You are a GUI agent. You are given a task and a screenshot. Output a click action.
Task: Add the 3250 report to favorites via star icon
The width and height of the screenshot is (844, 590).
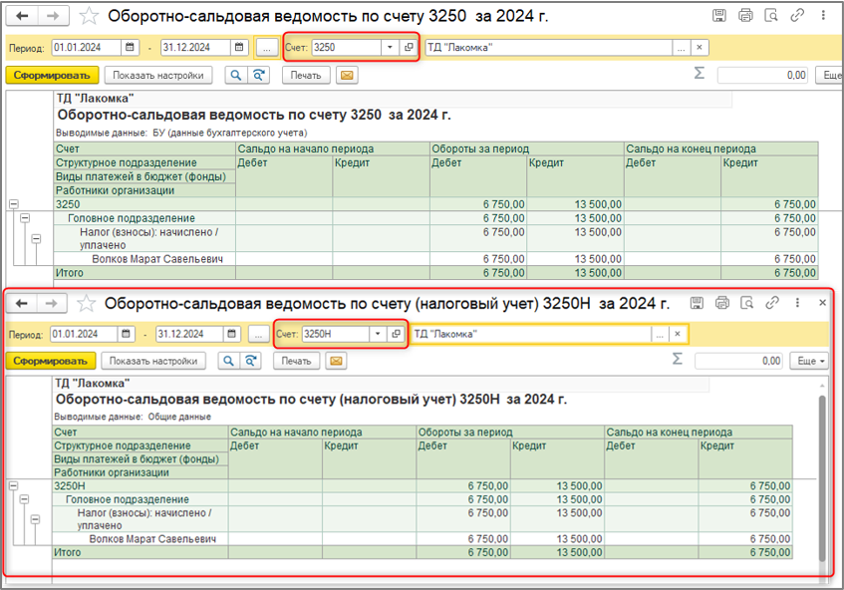[87, 14]
